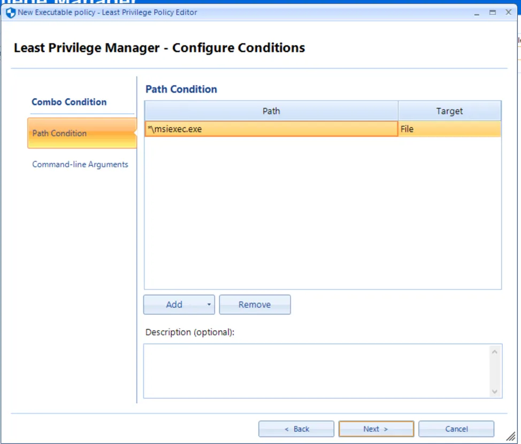Click the Add button

point(174,305)
